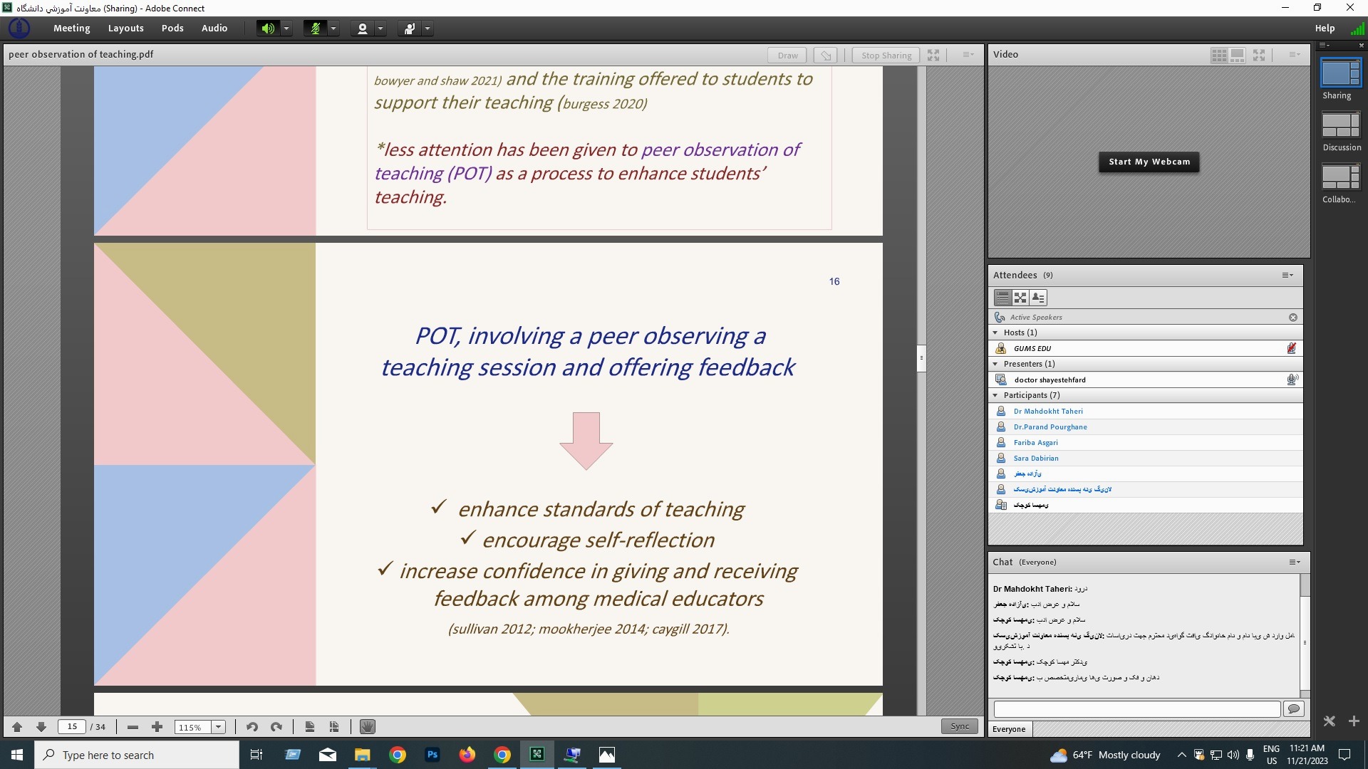Open the Layouts menu
The width and height of the screenshot is (1368, 769).
126,28
